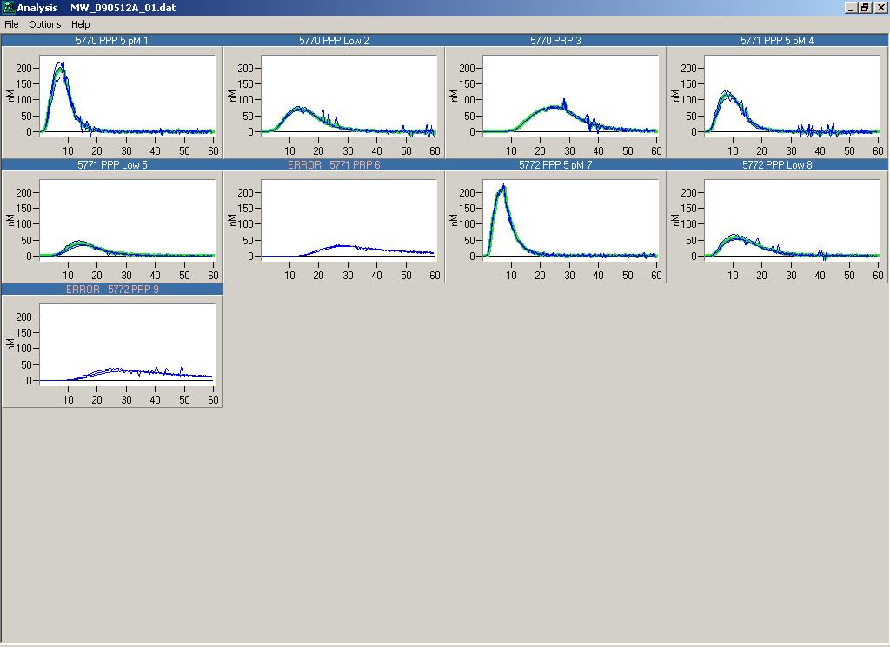Screen dimensions: 890x647
Task: Close the Analysis window
Action: (x=880, y=8)
